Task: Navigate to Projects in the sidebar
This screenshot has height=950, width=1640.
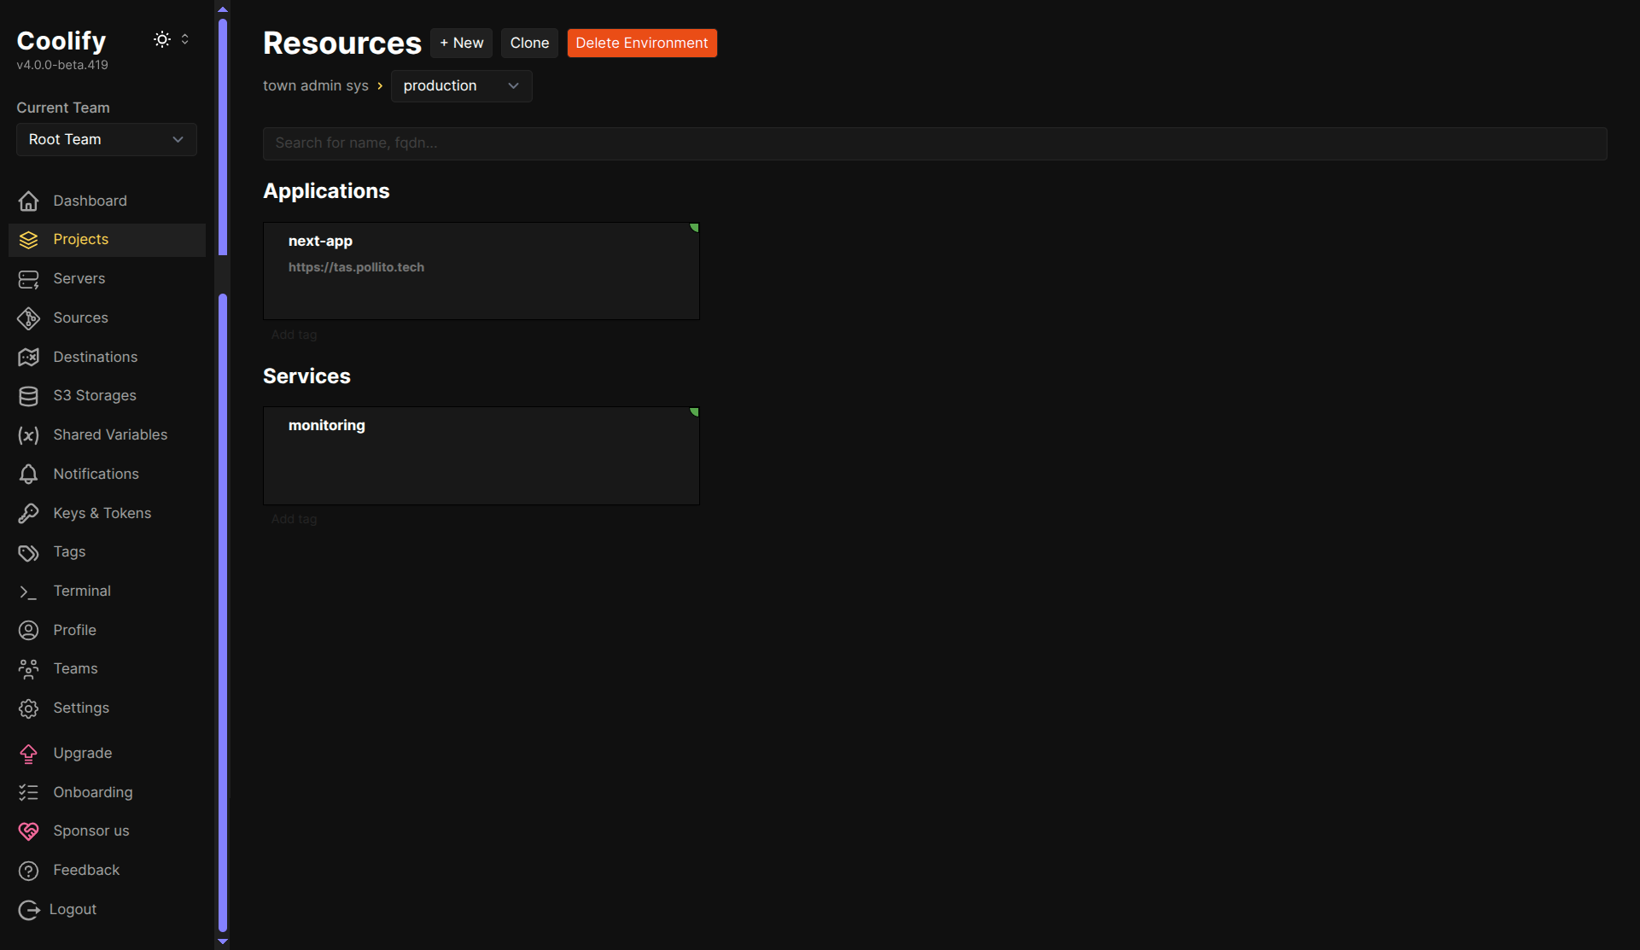Action: (80, 239)
